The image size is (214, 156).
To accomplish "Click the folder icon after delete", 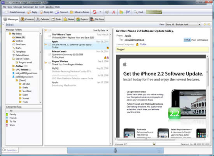I will tap(121, 12).
